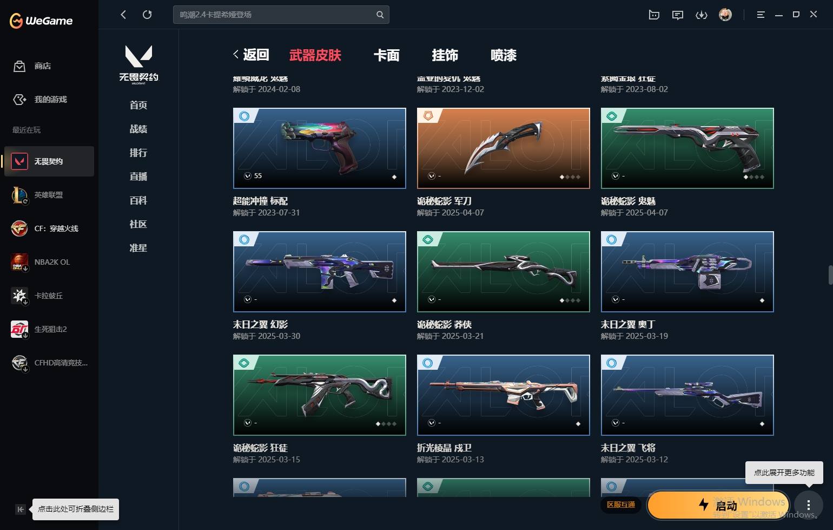Go back using the 返回 chevron
This screenshot has height=530, width=833.
coord(251,55)
